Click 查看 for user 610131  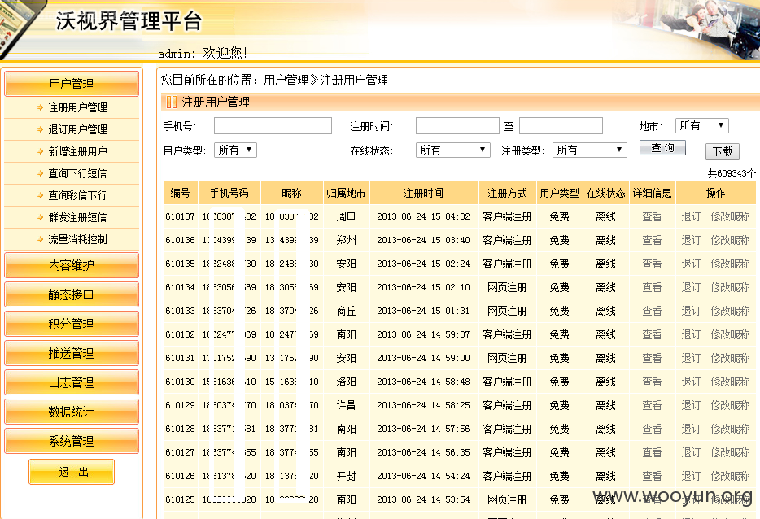(x=652, y=358)
